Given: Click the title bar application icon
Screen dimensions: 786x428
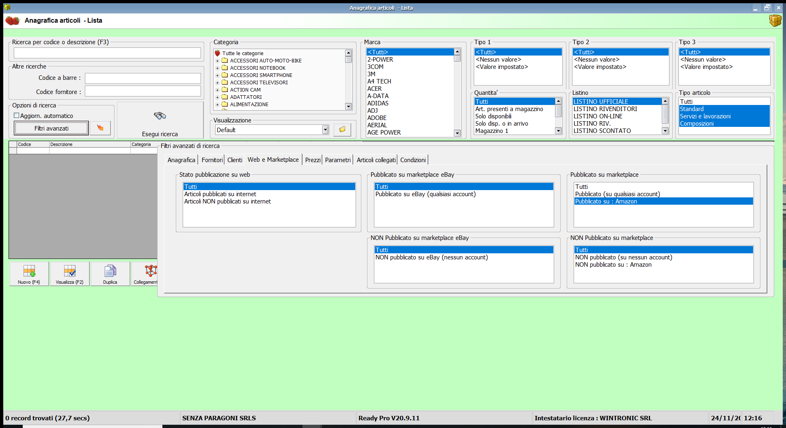Looking at the screenshot, I should click(7, 7).
